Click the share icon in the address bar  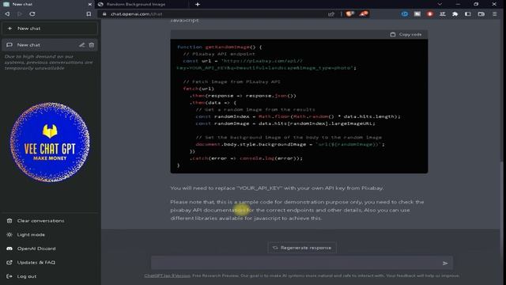pos(331,14)
